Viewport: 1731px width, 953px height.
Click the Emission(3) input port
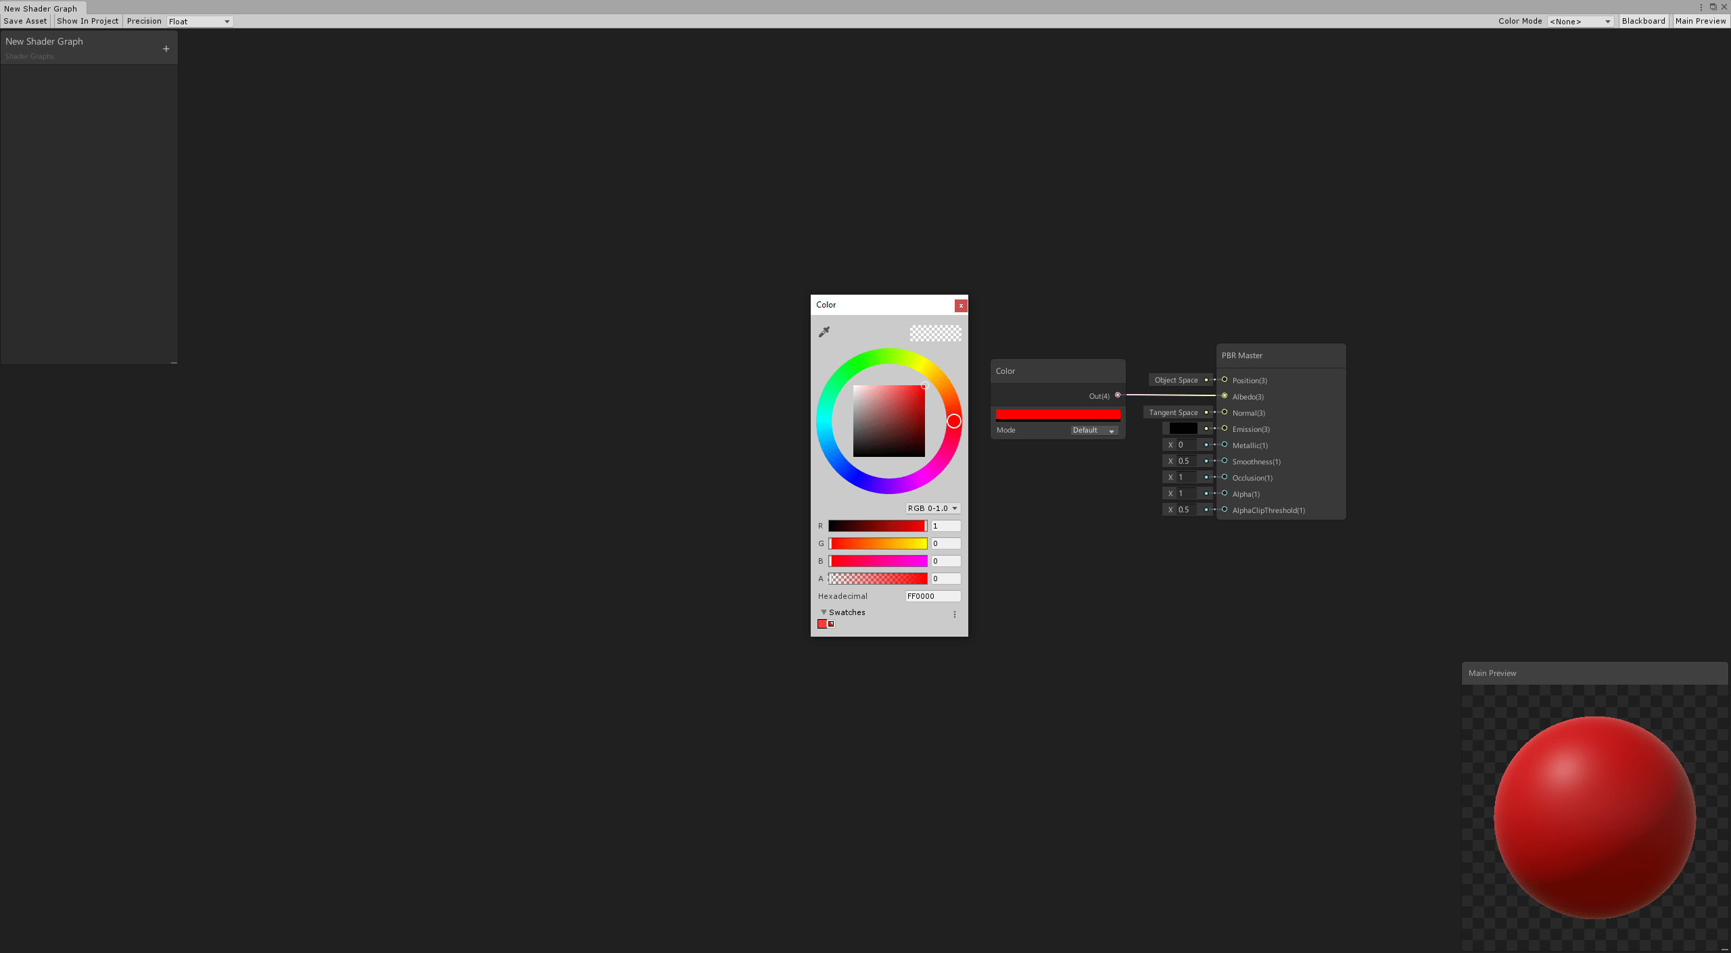(1225, 429)
